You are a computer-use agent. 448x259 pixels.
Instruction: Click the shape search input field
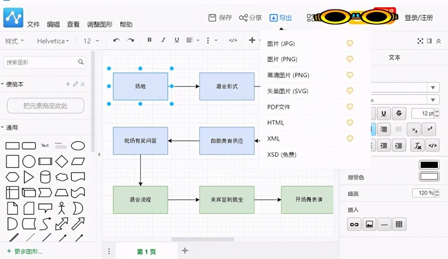click(x=40, y=62)
